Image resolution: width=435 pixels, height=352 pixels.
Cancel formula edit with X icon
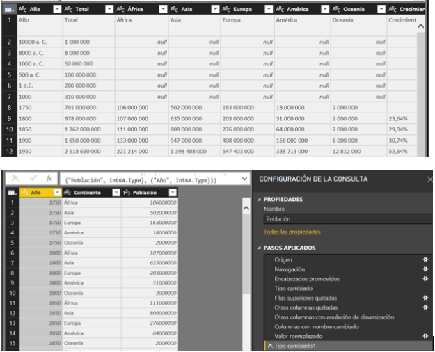point(15,179)
